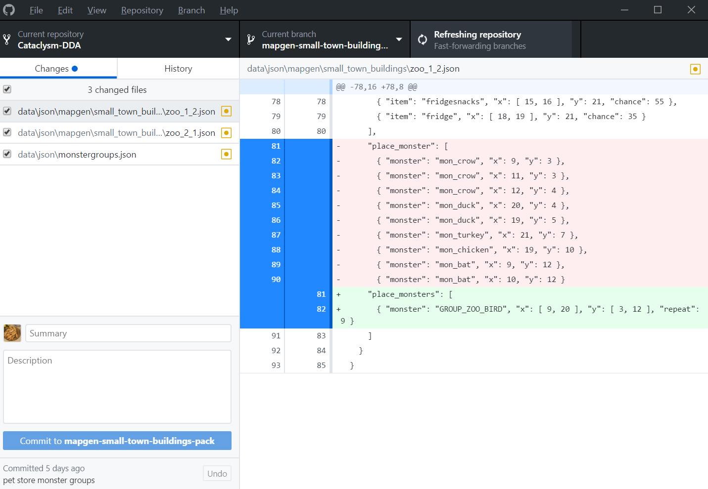Open the Edit menu
This screenshot has height=489, width=708.
tap(65, 10)
